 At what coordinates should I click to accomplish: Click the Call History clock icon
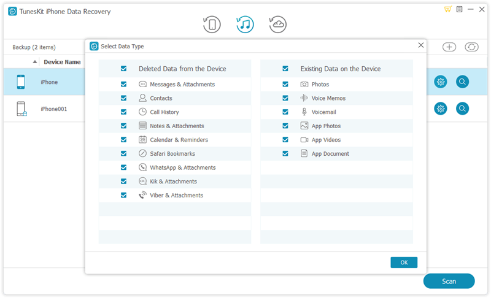click(142, 112)
